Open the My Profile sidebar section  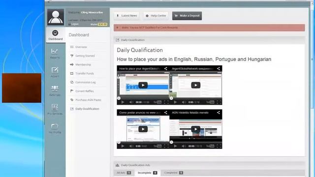pos(55,128)
